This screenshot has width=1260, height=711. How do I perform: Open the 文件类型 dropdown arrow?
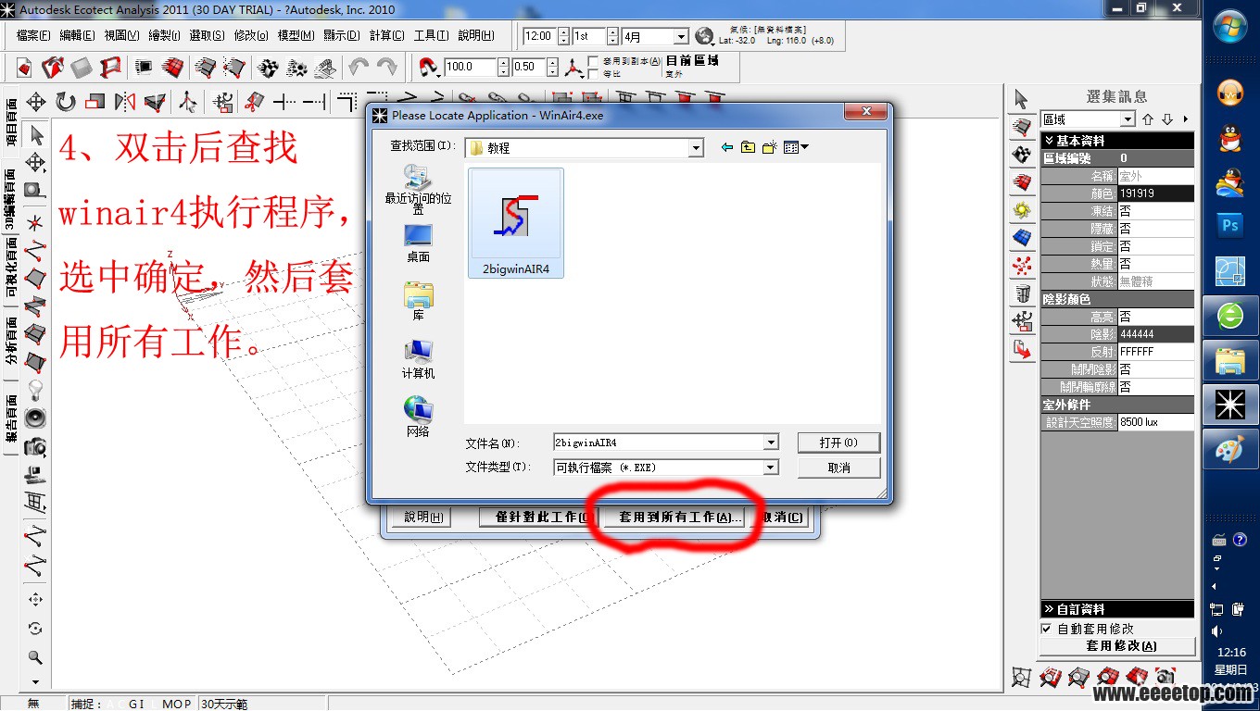click(x=771, y=468)
